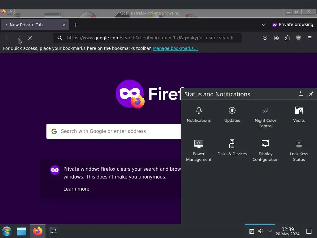Click the clock showing 02:39
317x238 pixels.
(288, 231)
